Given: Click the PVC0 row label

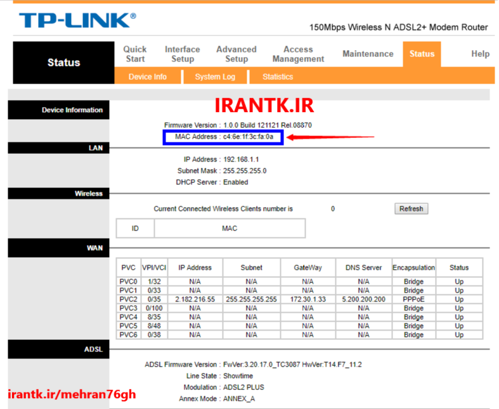Looking at the screenshot, I should click(128, 282).
